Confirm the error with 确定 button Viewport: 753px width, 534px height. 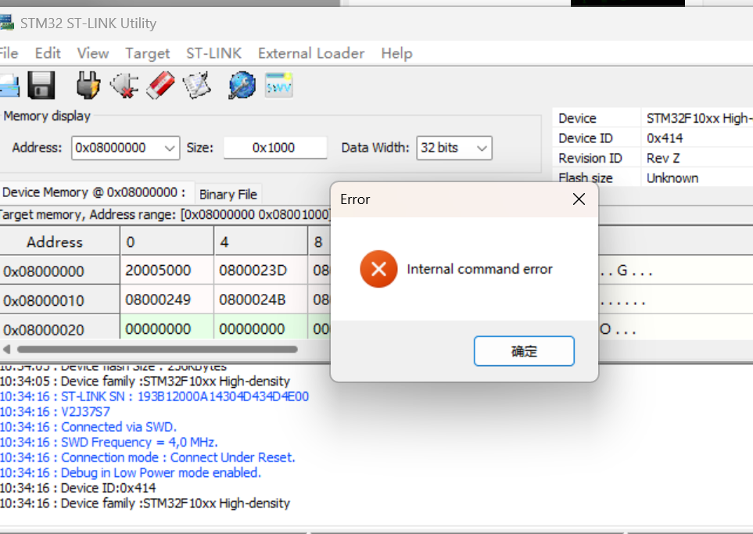coord(523,351)
